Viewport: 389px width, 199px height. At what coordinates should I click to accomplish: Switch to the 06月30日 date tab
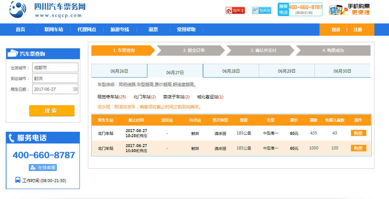pos(342,71)
